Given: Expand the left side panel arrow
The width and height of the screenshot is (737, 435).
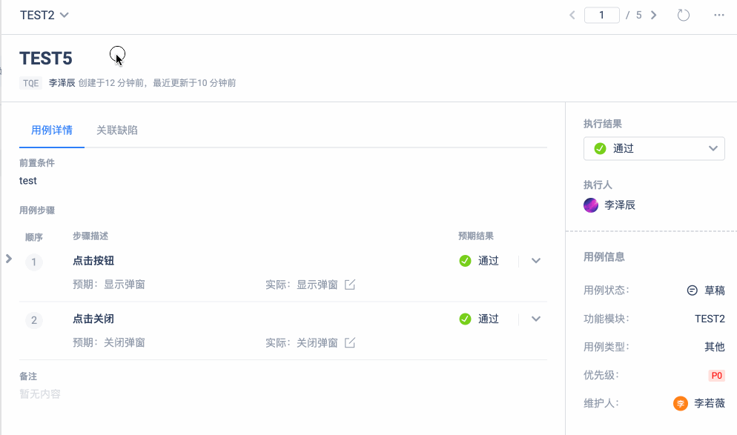Looking at the screenshot, I should coord(8,259).
